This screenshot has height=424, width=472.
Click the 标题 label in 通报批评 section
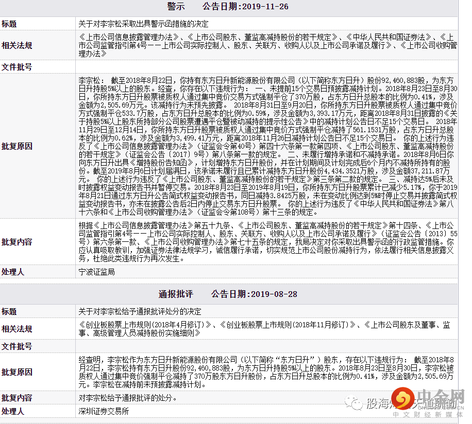[9, 312]
